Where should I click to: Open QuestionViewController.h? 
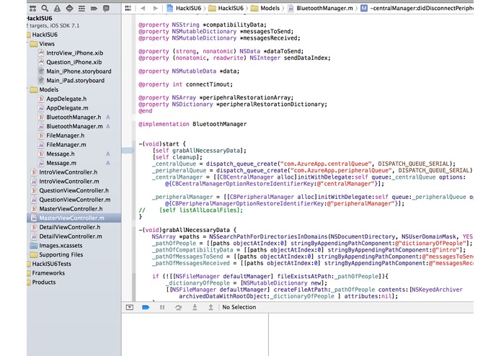(x=70, y=191)
